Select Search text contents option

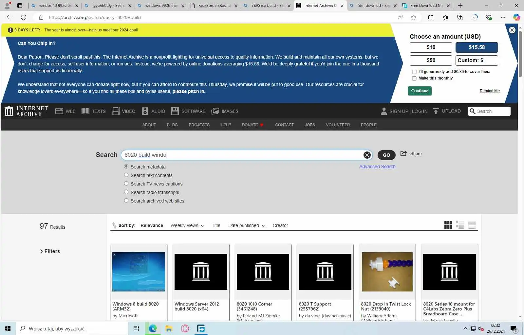[126, 175]
